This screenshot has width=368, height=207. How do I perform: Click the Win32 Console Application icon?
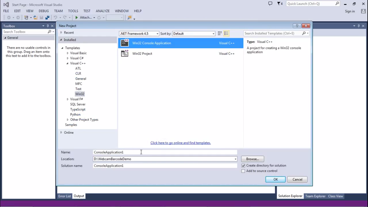click(125, 43)
